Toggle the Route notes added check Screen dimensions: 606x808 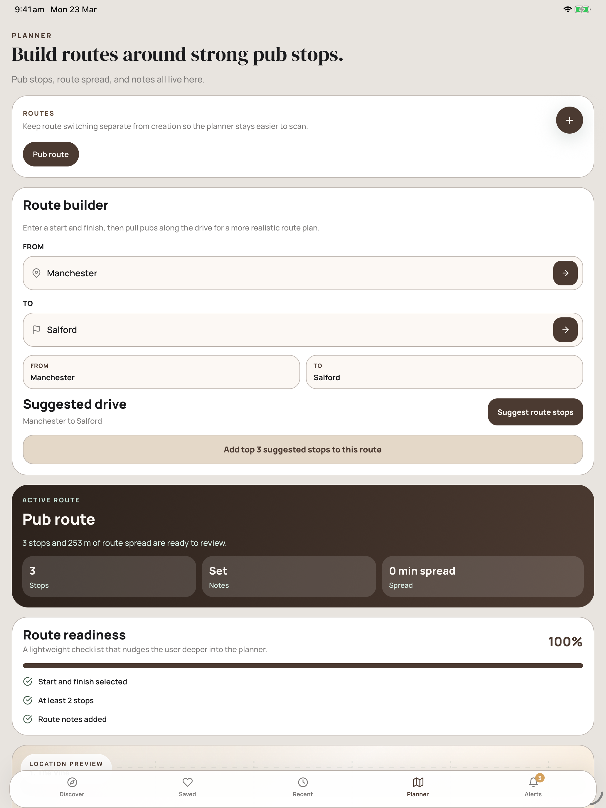pos(28,719)
